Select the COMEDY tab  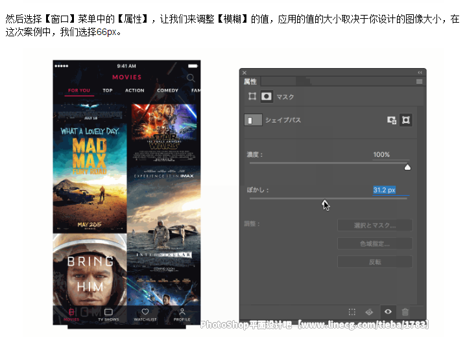click(167, 90)
